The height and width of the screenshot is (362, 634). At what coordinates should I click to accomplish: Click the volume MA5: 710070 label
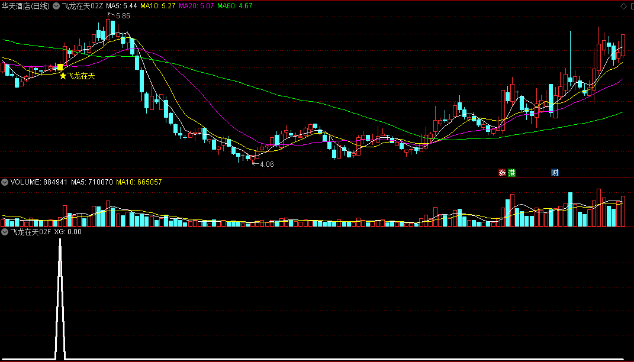[92, 182]
